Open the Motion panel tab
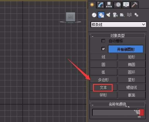 point(118,5)
